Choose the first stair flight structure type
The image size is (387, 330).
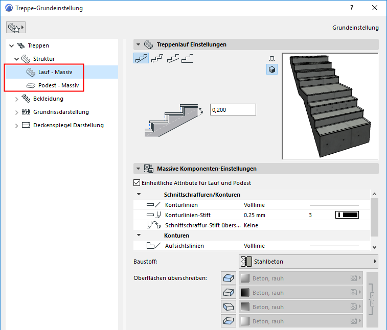tap(141, 58)
